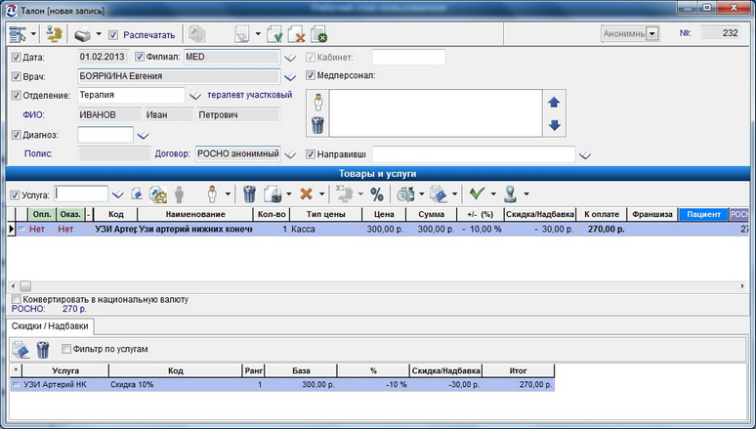Click the Наименование column header
Image resolution: width=756 pixels, height=429 pixels.
coord(195,214)
